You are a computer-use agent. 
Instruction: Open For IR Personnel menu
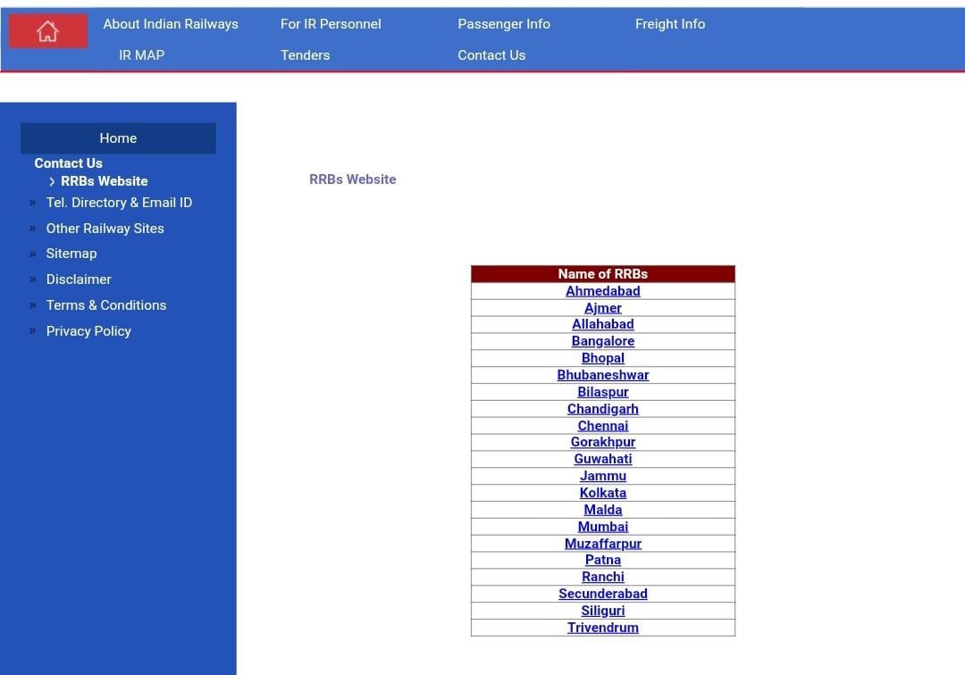coord(331,24)
